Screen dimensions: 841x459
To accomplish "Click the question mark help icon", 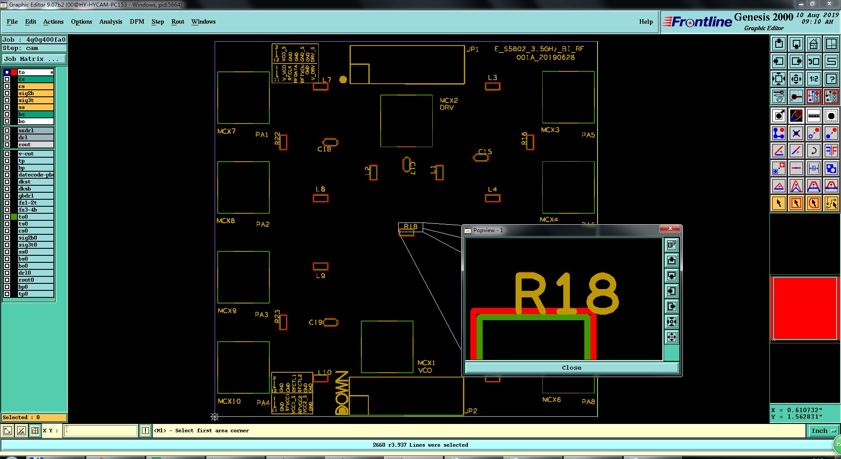I will click(831, 79).
